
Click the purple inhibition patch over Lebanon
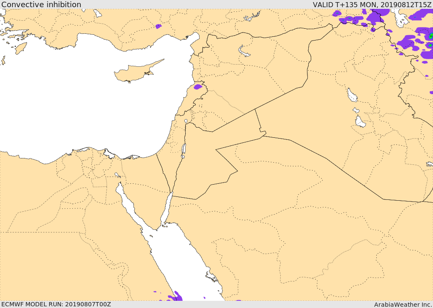pos(198,87)
